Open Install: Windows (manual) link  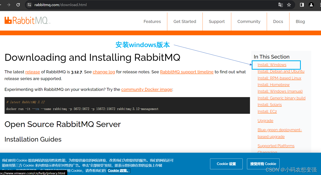tap(280, 91)
